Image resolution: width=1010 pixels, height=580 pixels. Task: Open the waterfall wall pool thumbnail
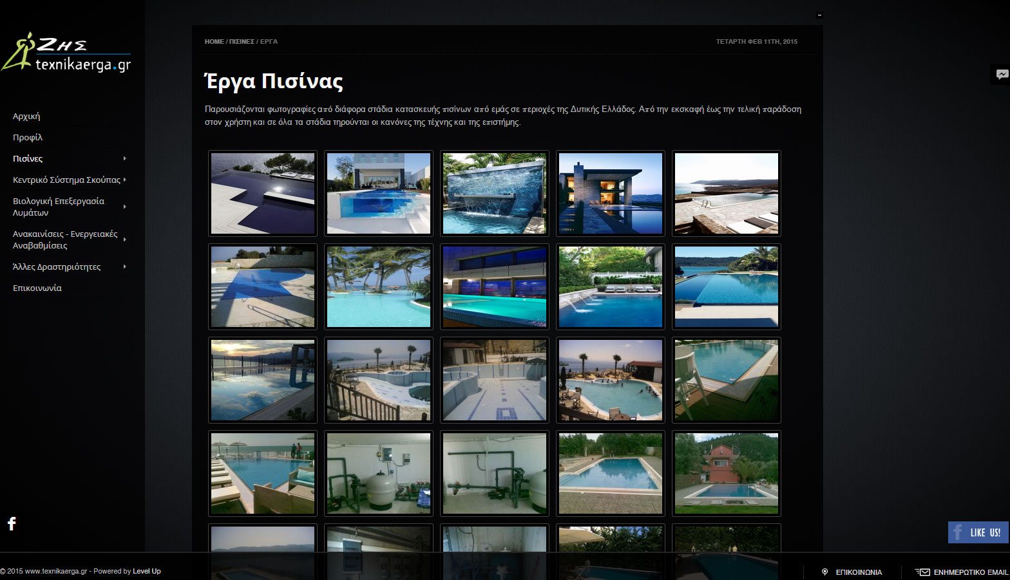click(x=495, y=193)
